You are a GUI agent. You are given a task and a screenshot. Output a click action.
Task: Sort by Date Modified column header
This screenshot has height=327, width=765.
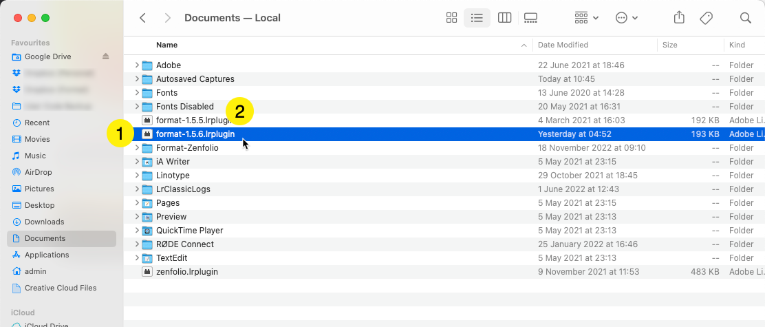tap(563, 45)
